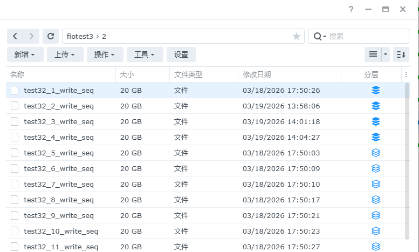Click tiering icon for test32_5_write_seq

click(376, 153)
